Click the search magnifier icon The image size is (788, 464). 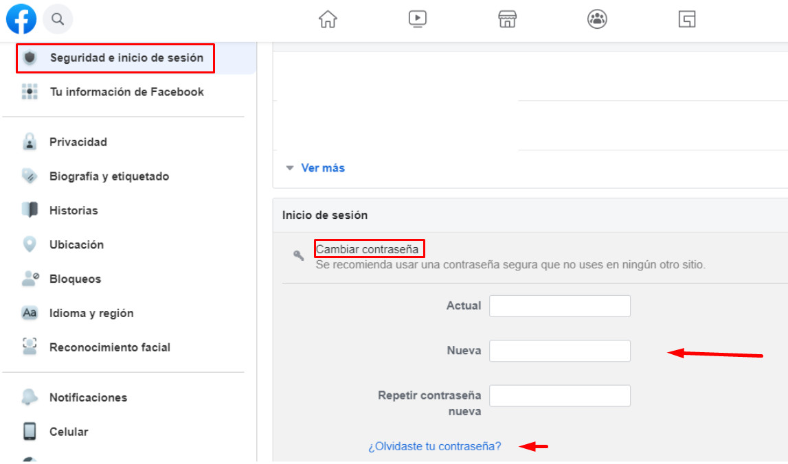point(58,19)
